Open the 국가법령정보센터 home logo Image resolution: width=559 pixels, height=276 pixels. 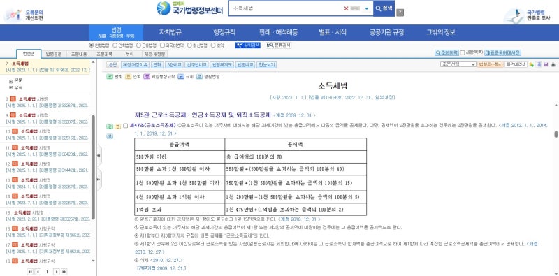click(189, 8)
